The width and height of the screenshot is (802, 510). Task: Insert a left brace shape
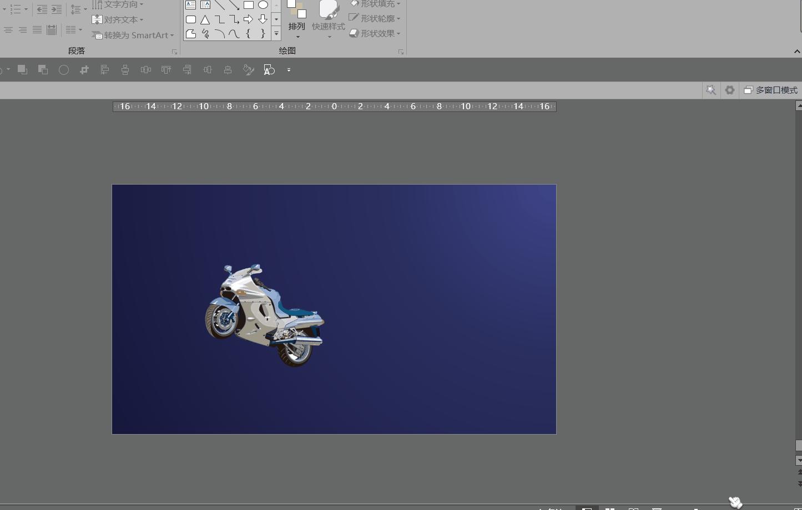[x=248, y=34]
